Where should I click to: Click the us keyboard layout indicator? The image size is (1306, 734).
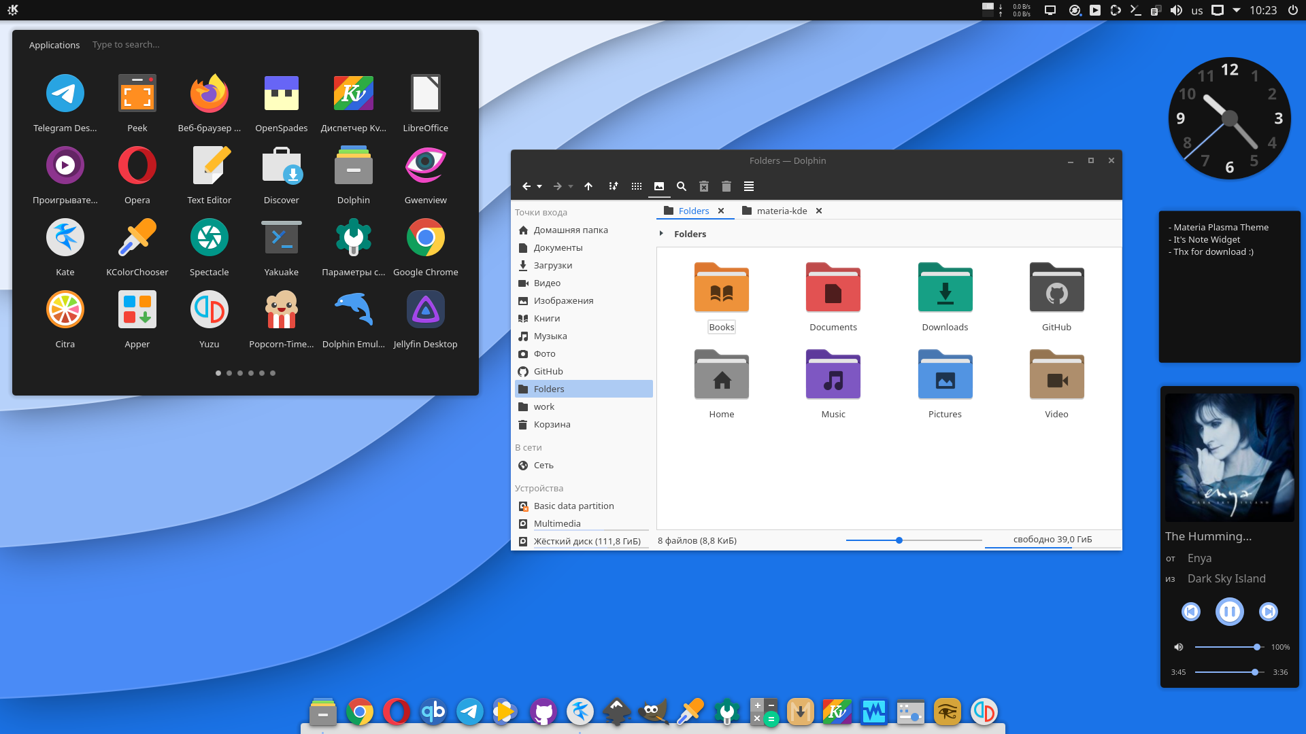[x=1197, y=10]
